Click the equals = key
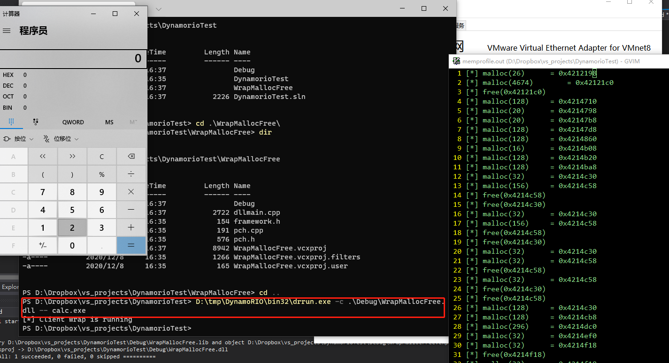This screenshot has height=363, width=669. click(131, 245)
